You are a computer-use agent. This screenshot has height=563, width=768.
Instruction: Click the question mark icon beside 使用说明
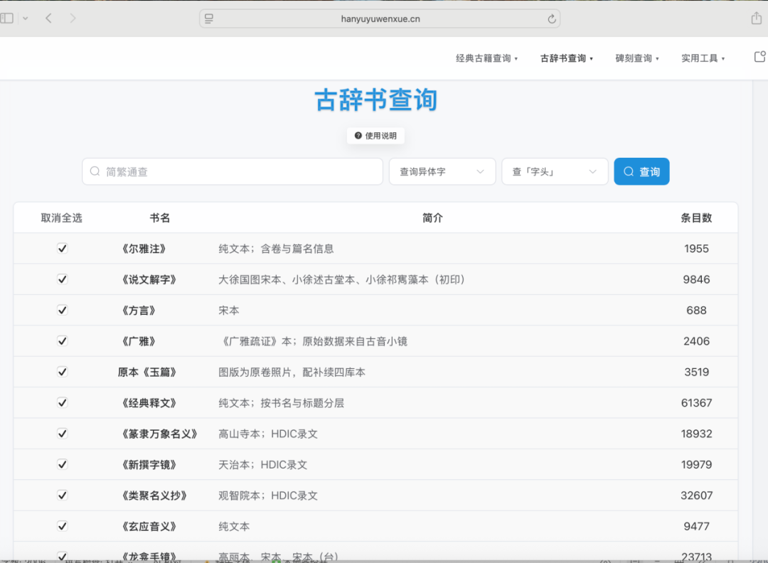(358, 136)
